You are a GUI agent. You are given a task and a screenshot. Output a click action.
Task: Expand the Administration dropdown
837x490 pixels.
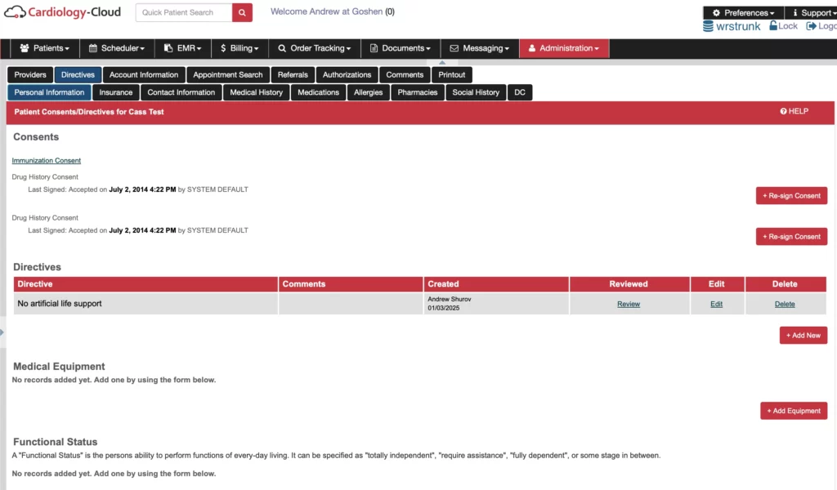[x=564, y=48]
